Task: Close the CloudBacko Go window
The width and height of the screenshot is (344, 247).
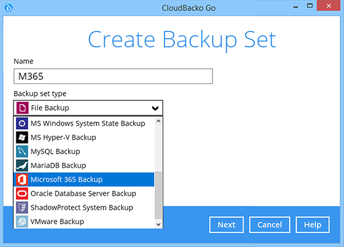Action: [328, 6]
